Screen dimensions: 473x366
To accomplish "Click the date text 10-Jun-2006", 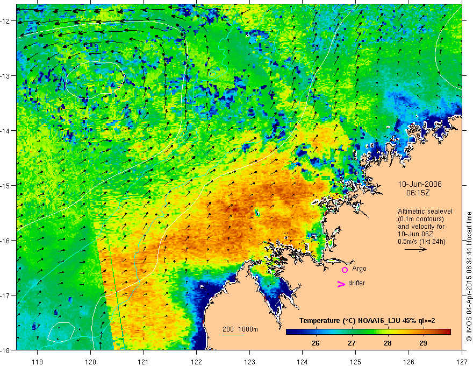I will click(420, 184).
